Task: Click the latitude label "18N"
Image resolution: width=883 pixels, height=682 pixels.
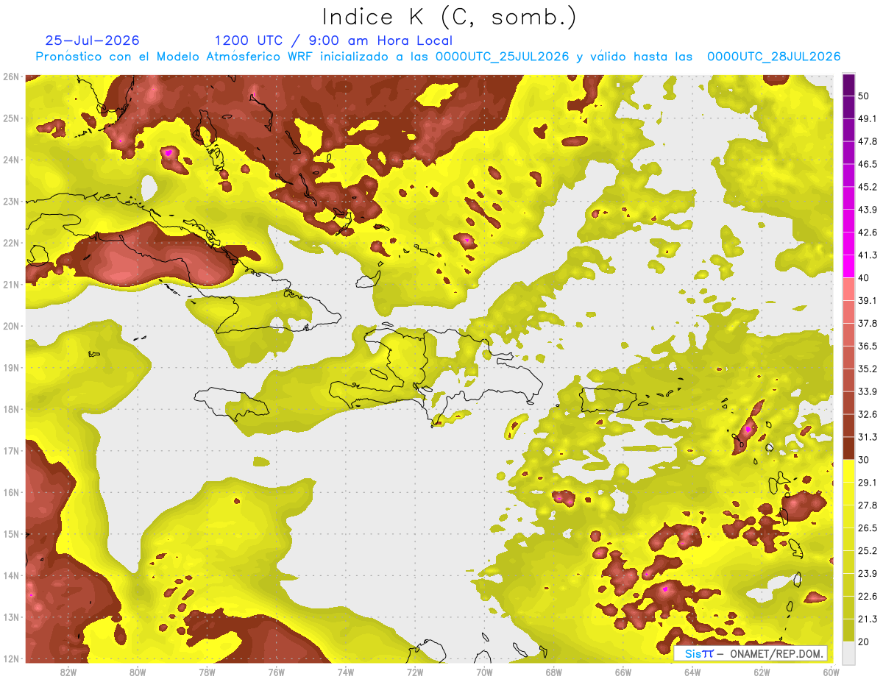Action: [11, 409]
